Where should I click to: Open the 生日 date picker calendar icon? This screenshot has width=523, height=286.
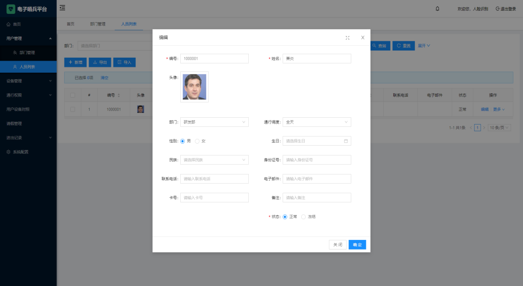[346, 141]
